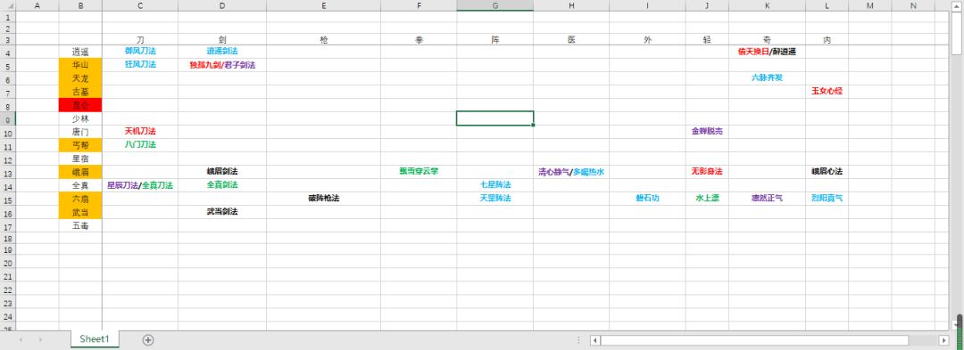The height and width of the screenshot is (350, 964).
Task: Select the 全真 faction cell in column B
Action: pos(80,185)
